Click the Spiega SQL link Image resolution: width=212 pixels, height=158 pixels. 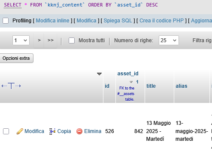(x=118, y=21)
